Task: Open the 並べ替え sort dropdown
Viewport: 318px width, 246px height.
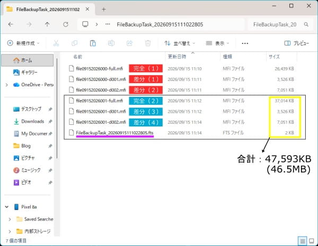Action: pos(180,43)
